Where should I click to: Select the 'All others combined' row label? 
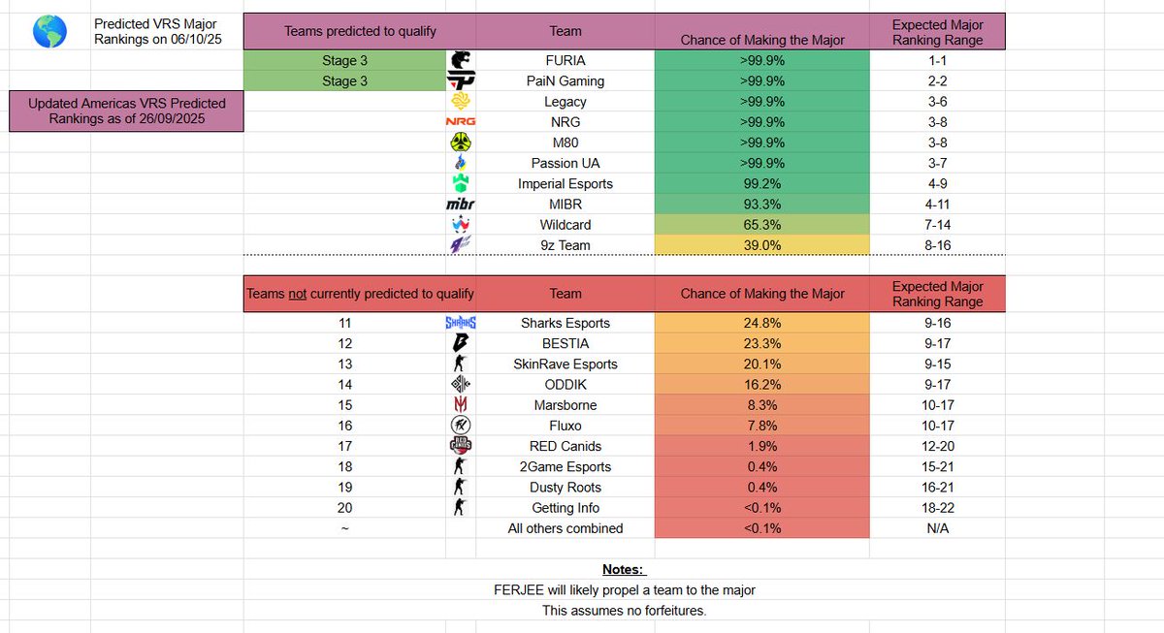point(566,528)
